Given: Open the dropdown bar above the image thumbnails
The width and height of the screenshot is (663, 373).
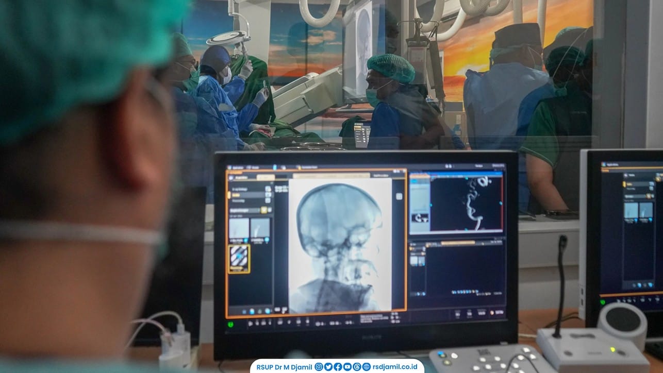Looking at the screenshot, I should [x=245, y=210].
